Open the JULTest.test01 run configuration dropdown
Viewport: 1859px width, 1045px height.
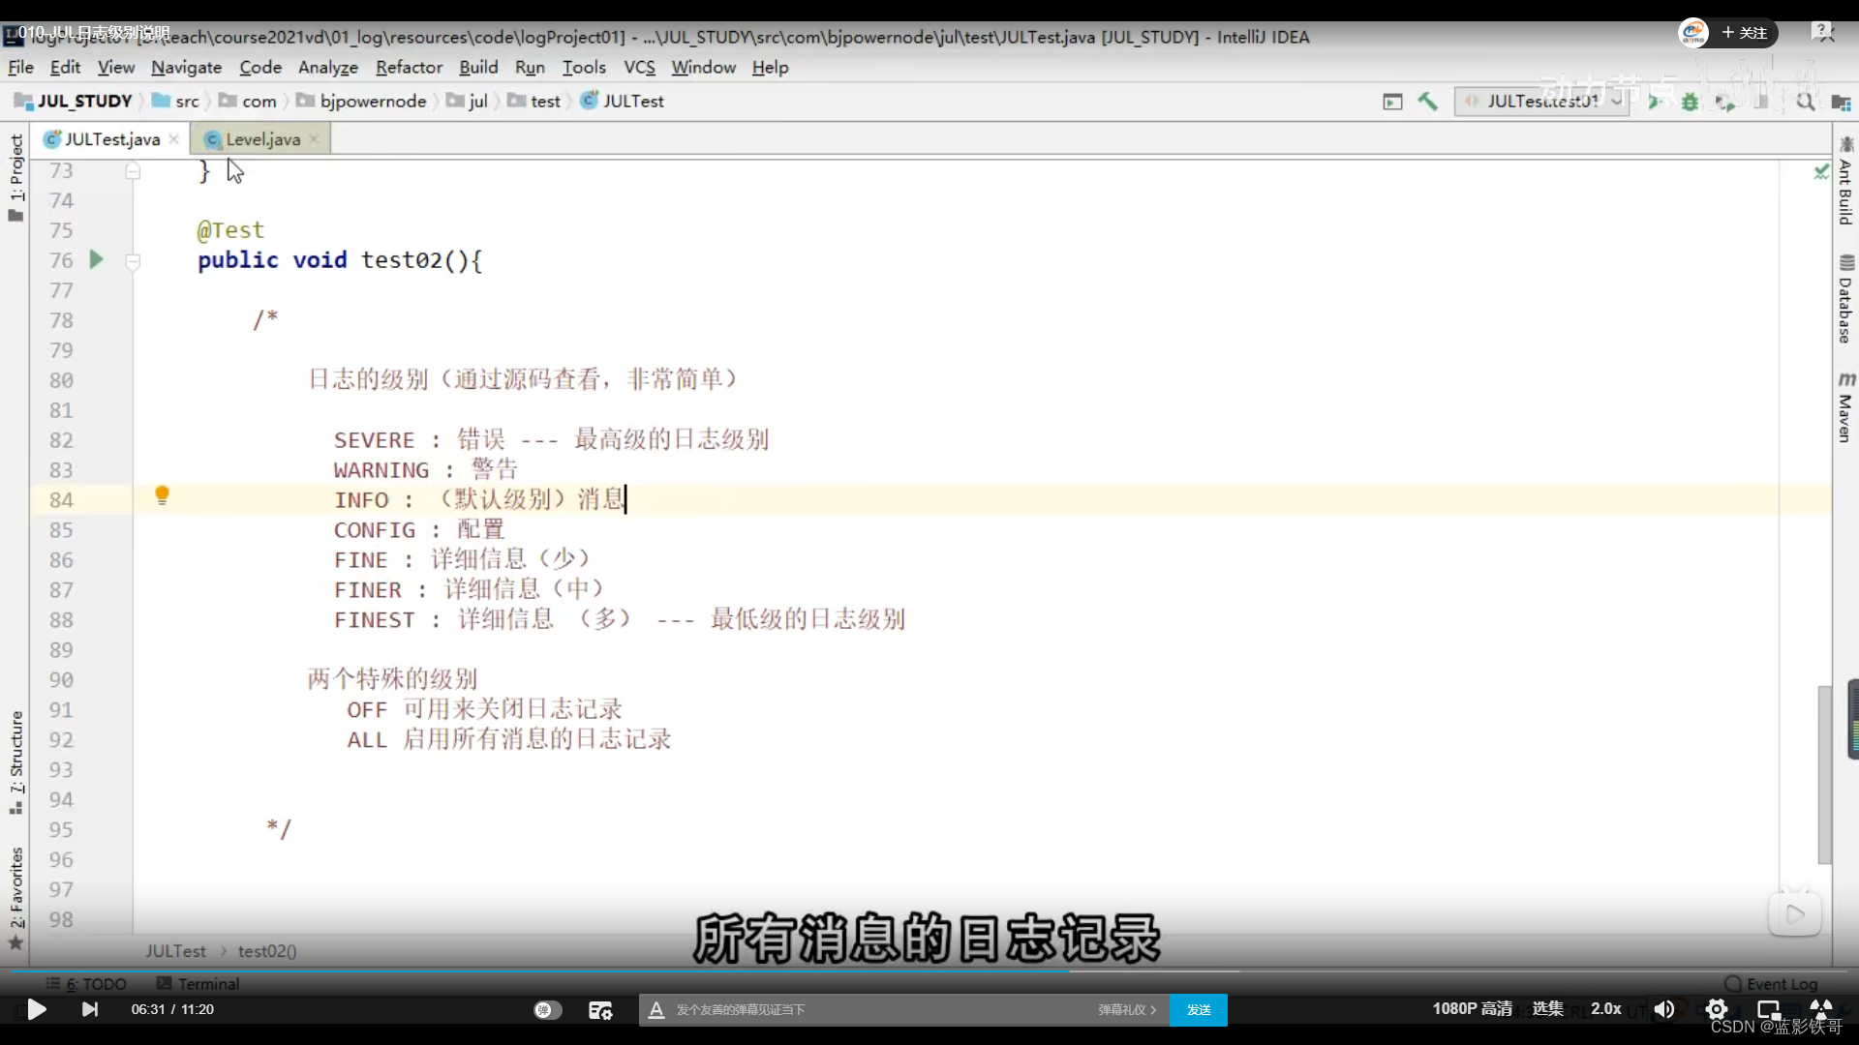click(x=1541, y=101)
